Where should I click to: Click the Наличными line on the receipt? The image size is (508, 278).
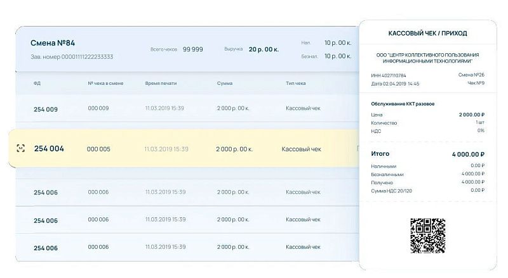click(x=427, y=166)
